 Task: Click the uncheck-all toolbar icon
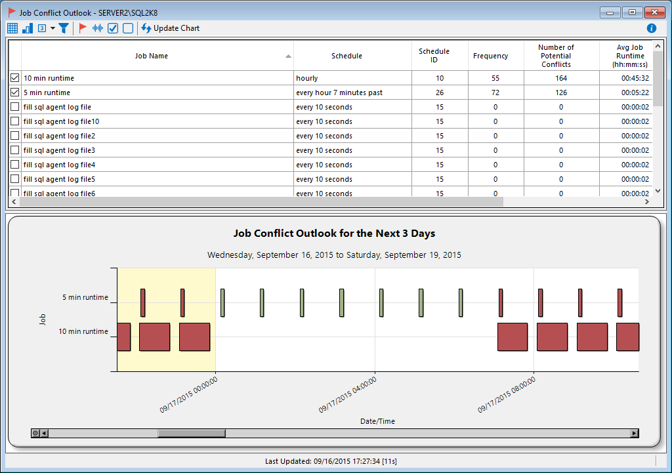[x=128, y=28]
